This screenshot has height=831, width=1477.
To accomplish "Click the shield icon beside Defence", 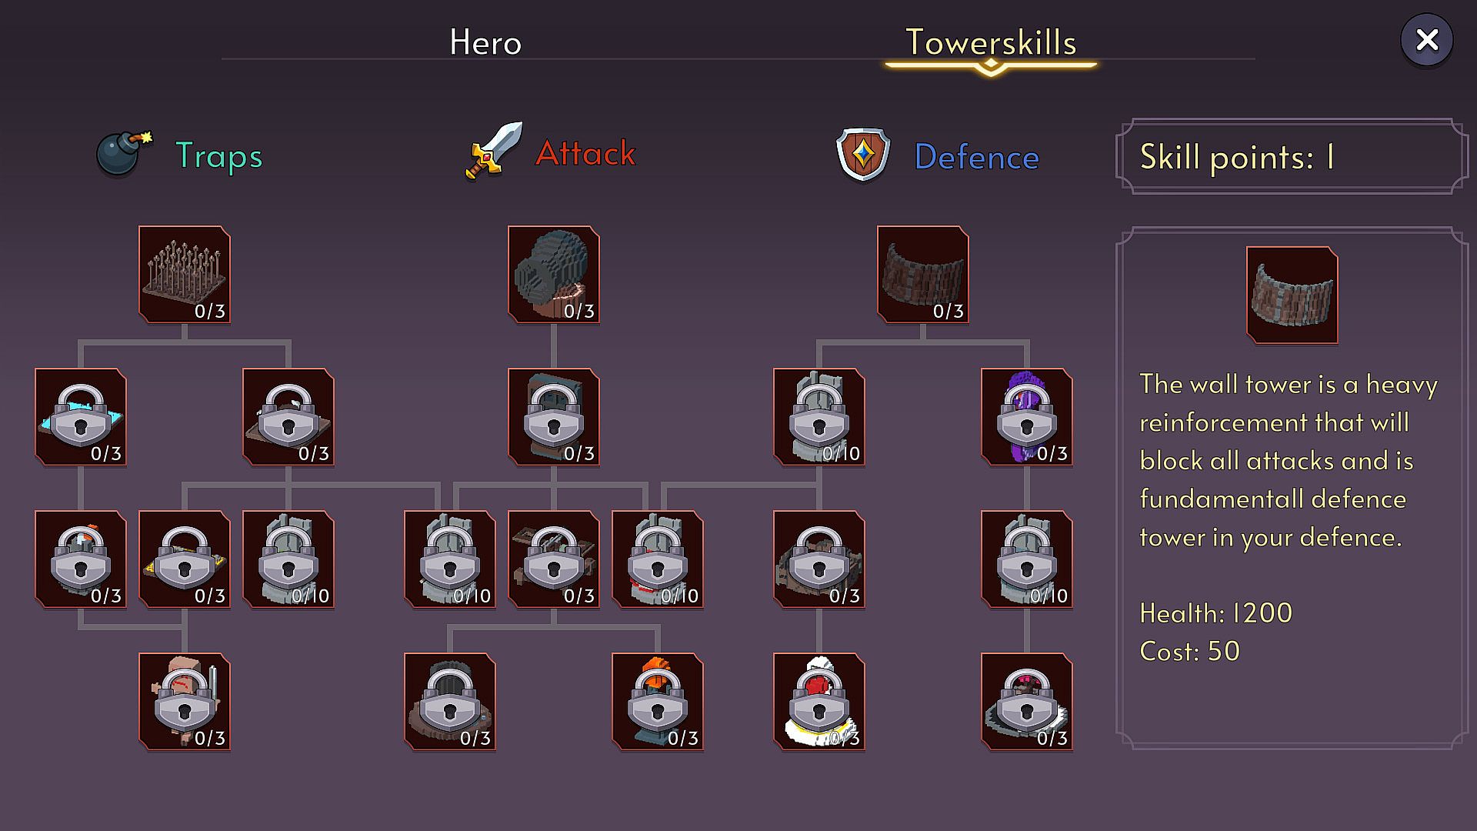I will pos(863,155).
